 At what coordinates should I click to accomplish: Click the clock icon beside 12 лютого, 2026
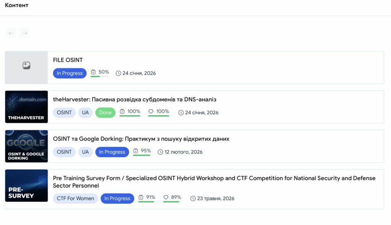[160, 152]
